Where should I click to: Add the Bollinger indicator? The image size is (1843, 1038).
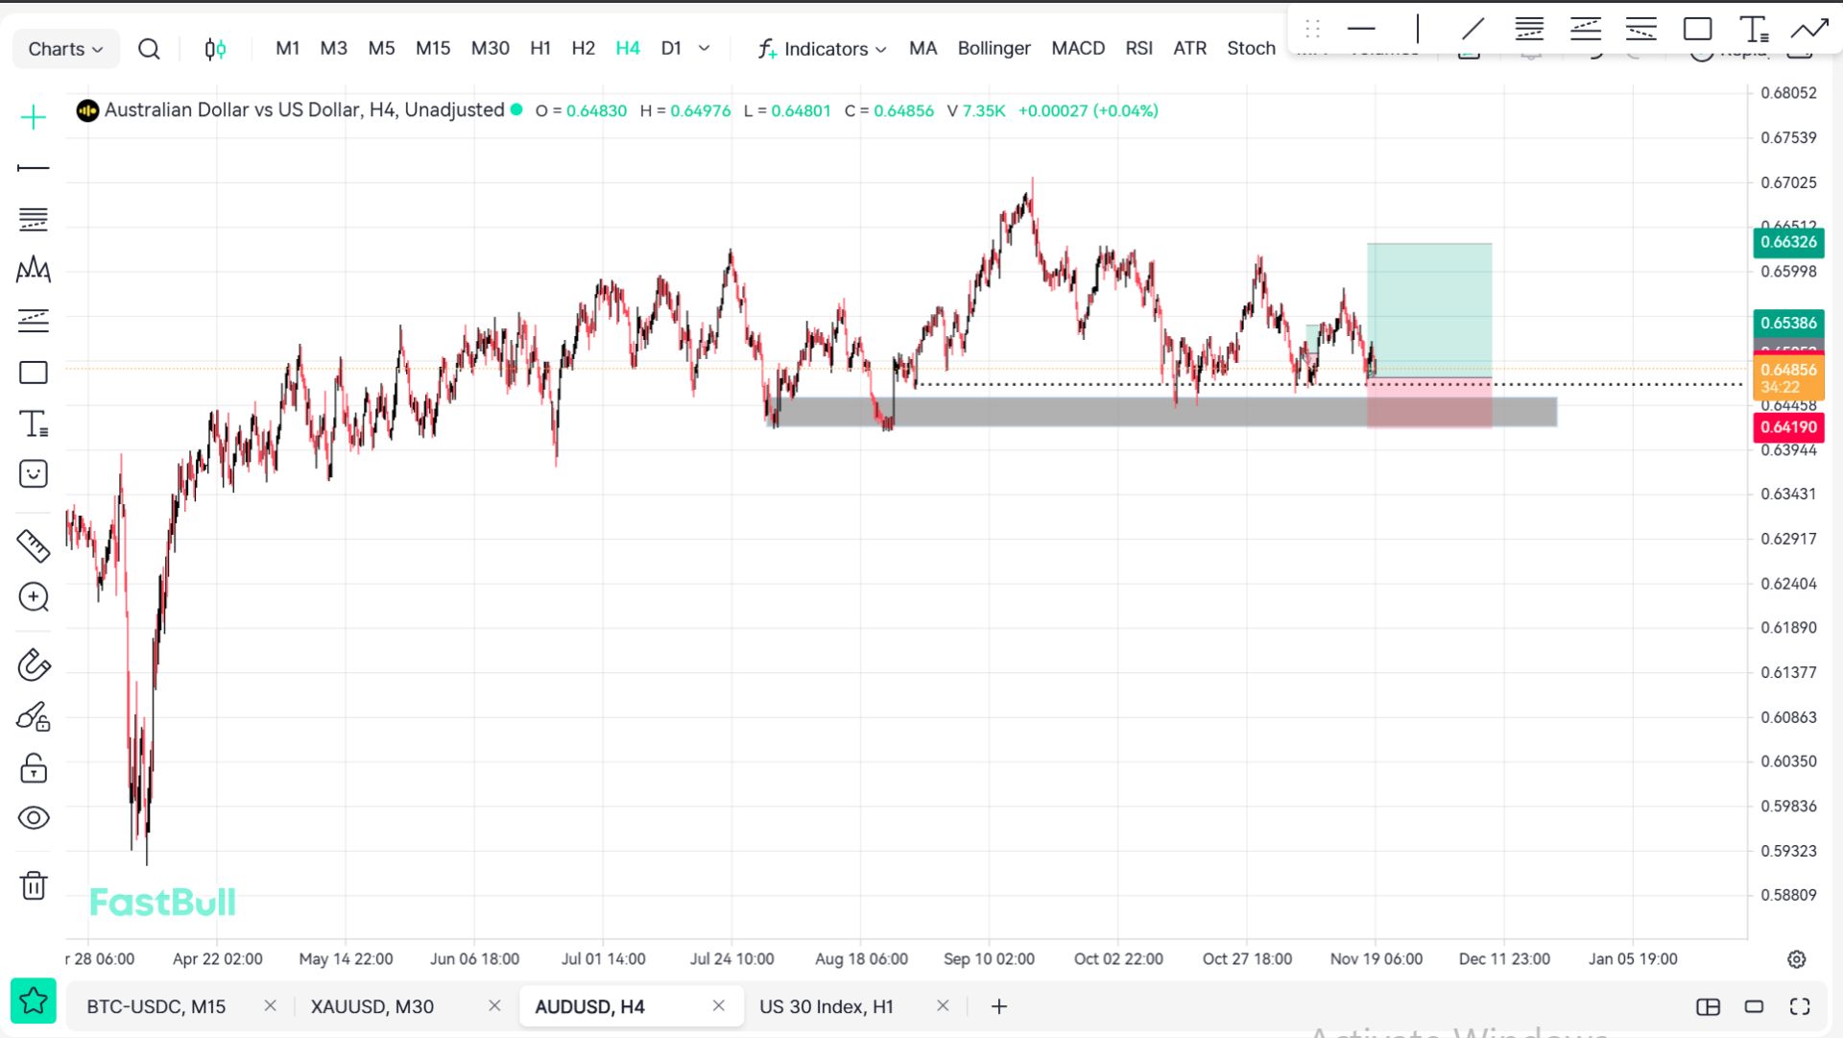pyautogui.click(x=993, y=48)
